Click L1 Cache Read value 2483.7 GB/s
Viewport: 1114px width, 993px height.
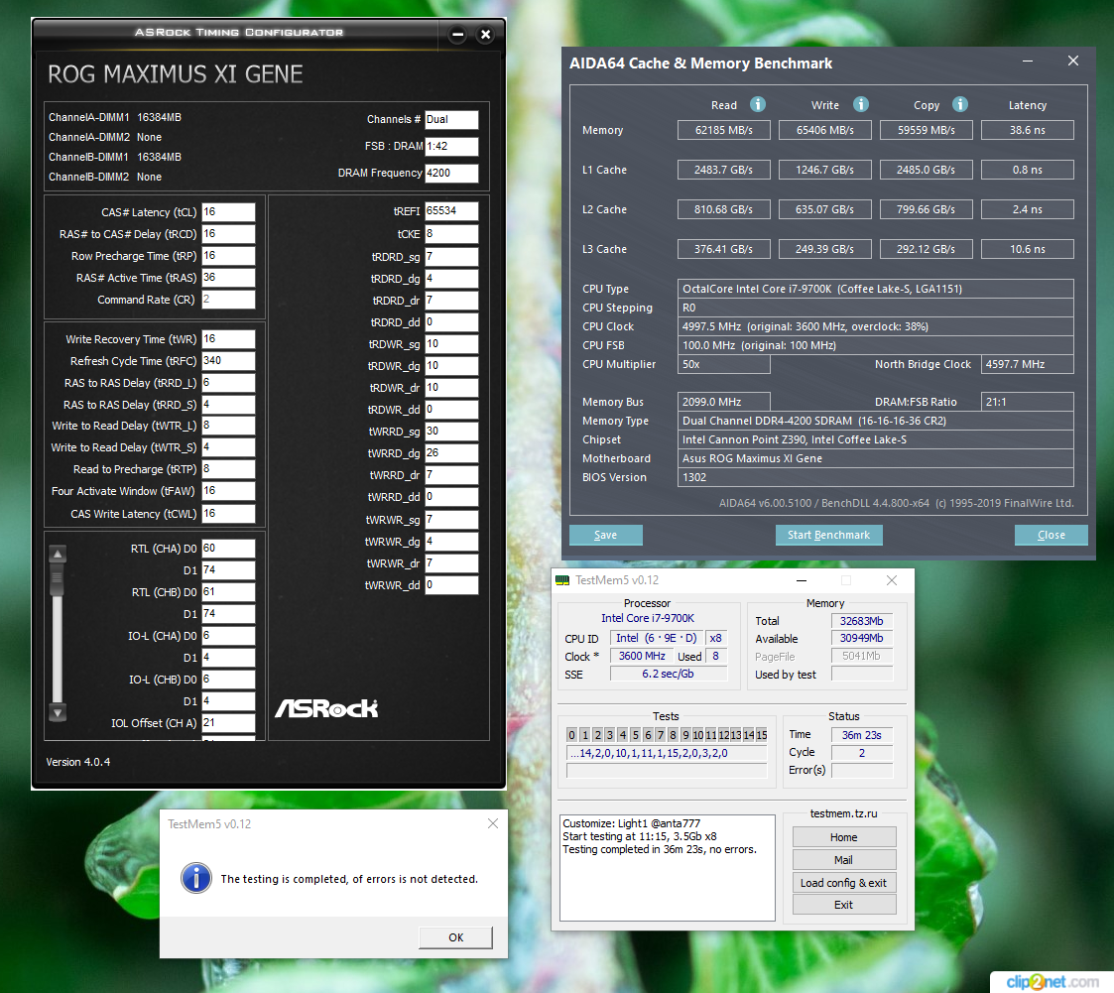(x=724, y=170)
